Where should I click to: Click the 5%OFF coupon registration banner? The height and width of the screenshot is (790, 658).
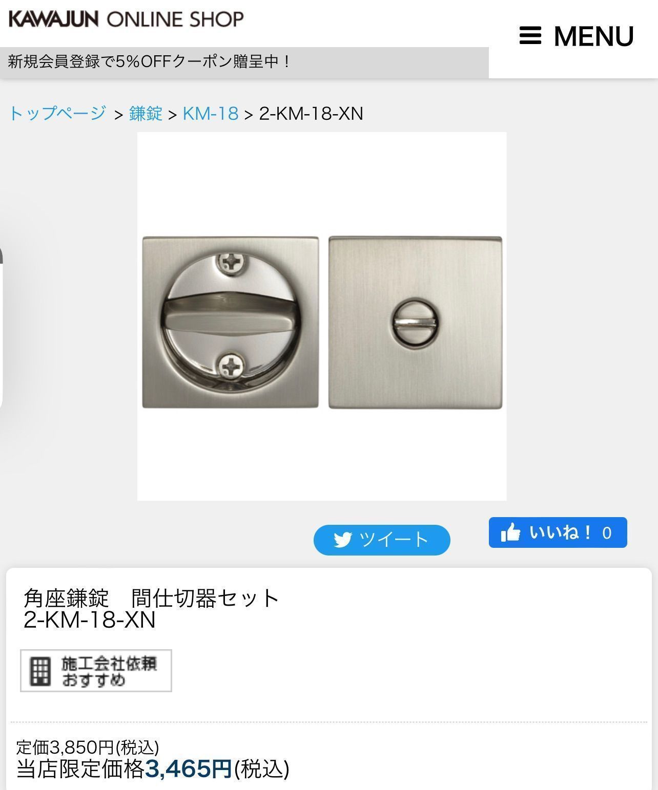(x=244, y=62)
